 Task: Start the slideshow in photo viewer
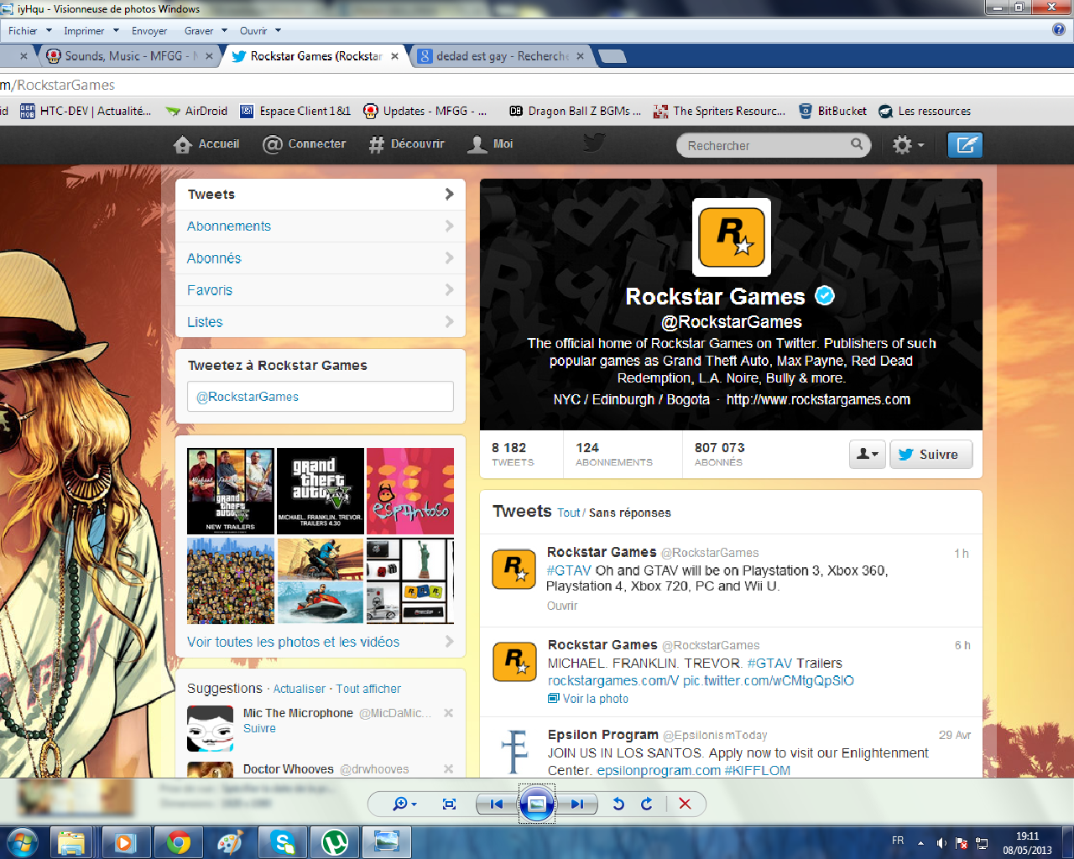click(537, 804)
